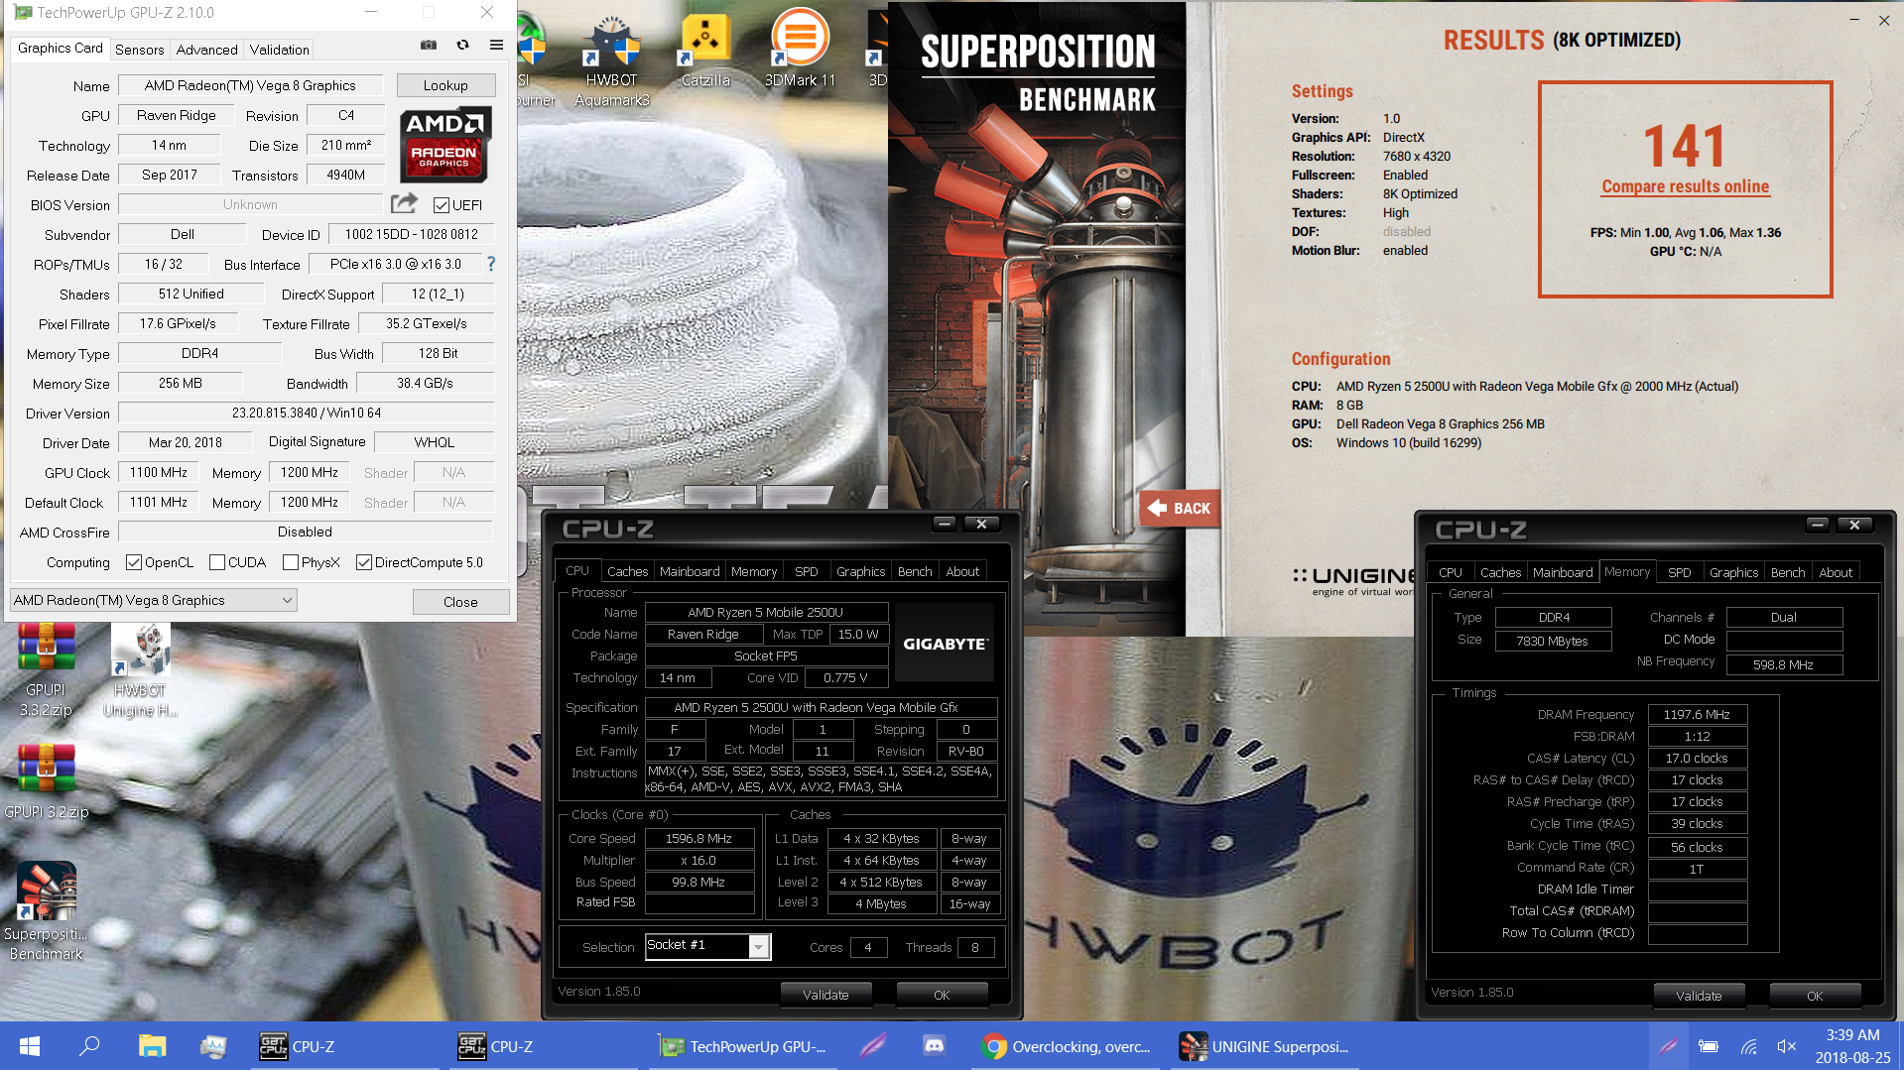Select HWBOT Unigine Heaven desktop shortcut
Viewport: 1904px width, 1070px height.
tap(140, 669)
